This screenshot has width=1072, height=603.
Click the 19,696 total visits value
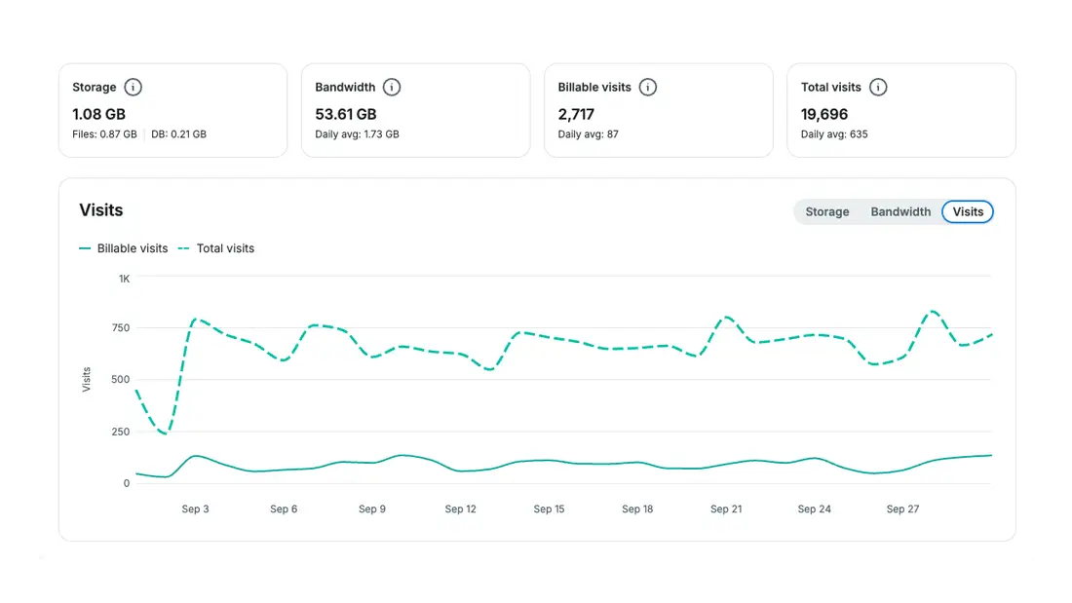click(x=824, y=114)
